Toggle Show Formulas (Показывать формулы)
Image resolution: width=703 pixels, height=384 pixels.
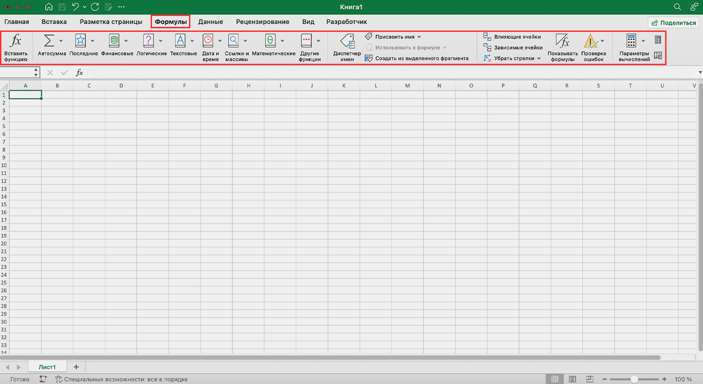pos(562,42)
